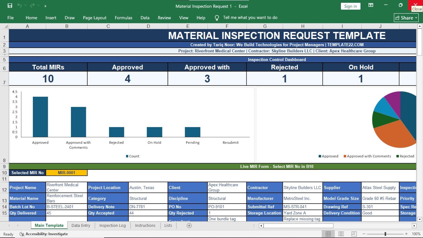
Task: Click the Approved bar in chart
Action: click(x=40, y=117)
